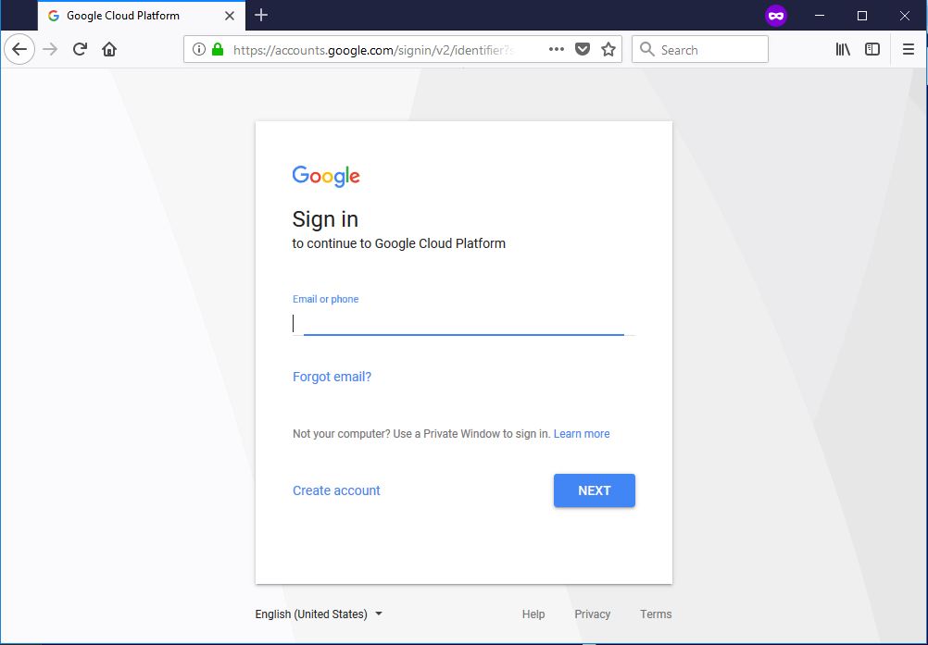The width and height of the screenshot is (928, 645).
Task: Click 'to continue to Google Cloud Platform' text
Action: 399,243
